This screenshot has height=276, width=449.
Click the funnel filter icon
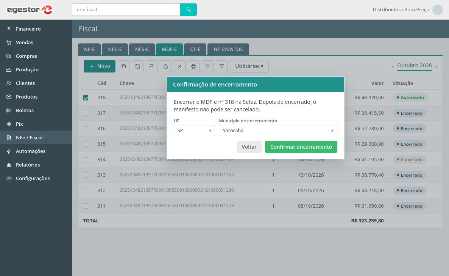[221, 66]
